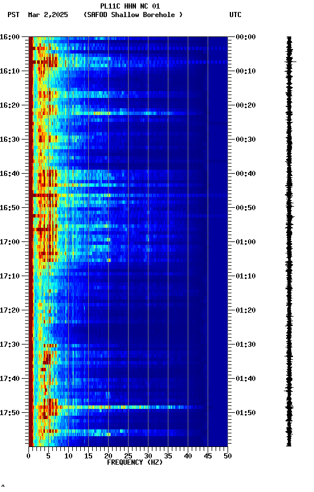Click the date 'Mar 2,2025'
Screen dimensions: 314x492
48,15
